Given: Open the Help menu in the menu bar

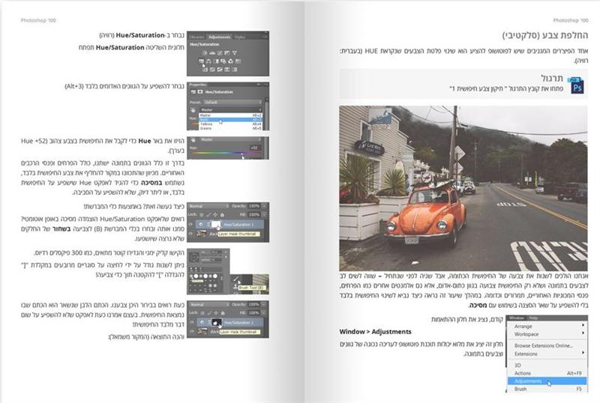Looking at the screenshot, I should [533, 318].
